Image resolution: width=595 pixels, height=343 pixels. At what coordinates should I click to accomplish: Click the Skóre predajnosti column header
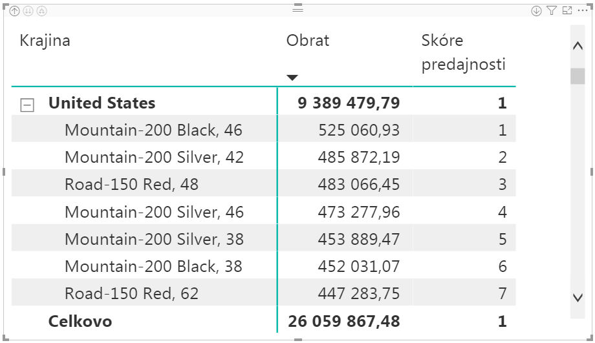click(x=463, y=52)
